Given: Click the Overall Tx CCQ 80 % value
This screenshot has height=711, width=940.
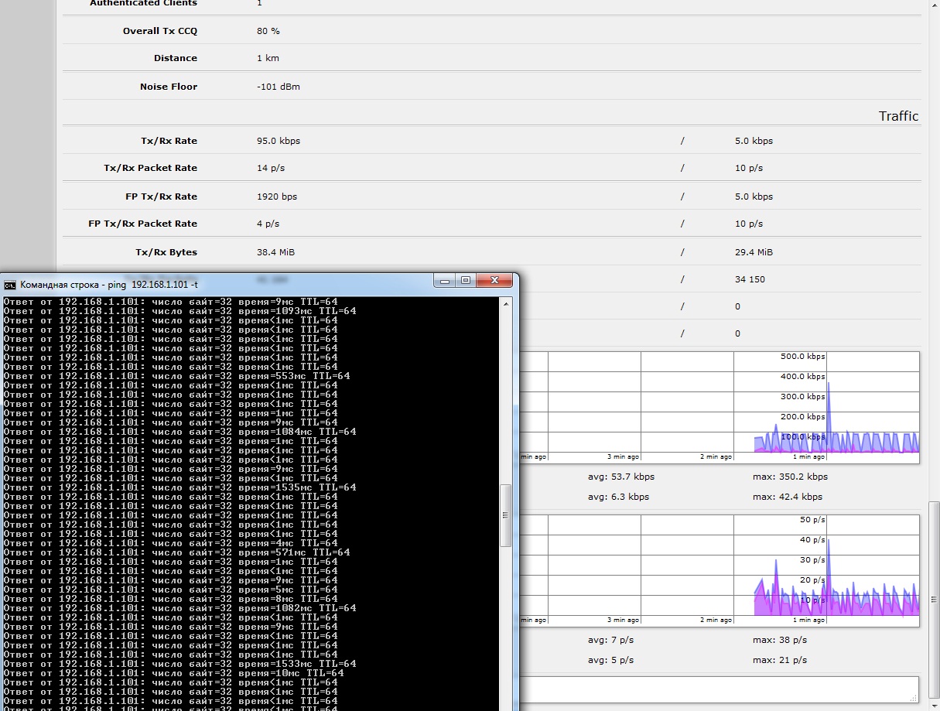Looking at the screenshot, I should pyautogui.click(x=268, y=31).
